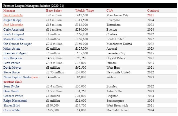
Task: Click the £20 million base salary cell
Action: [54, 15]
